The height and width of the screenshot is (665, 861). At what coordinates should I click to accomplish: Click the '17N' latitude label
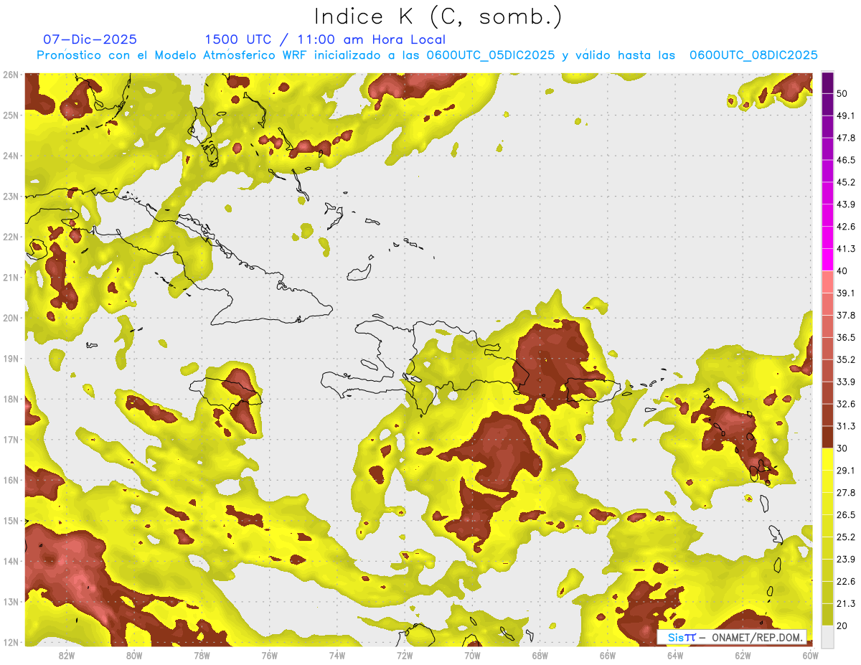coord(11,439)
